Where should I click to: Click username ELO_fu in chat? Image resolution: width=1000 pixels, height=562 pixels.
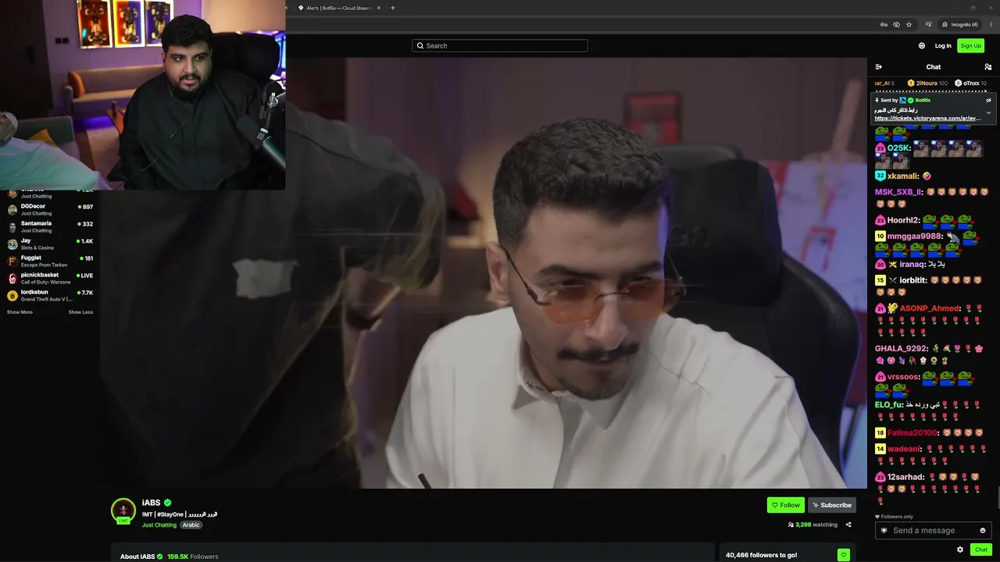[x=889, y=405]
